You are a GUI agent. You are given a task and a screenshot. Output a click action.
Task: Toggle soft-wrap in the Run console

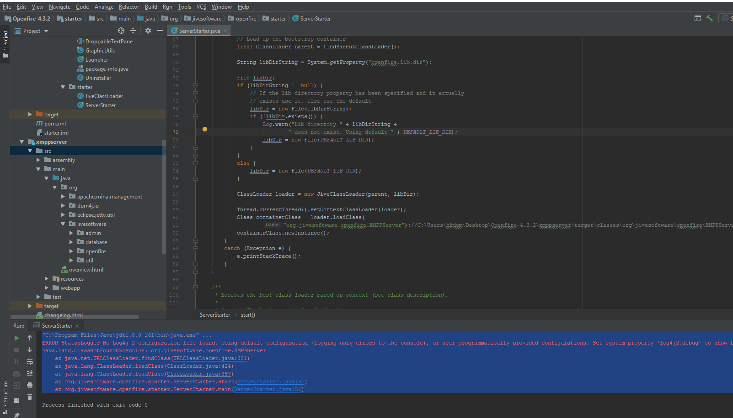(x=30, y=362)
